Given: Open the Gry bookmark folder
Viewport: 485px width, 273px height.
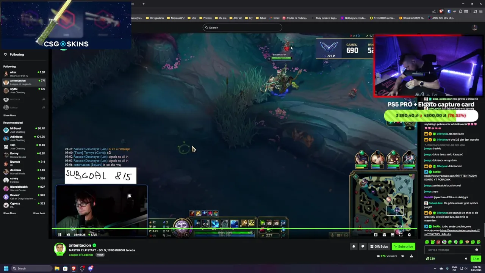Looking at the screenshot, I should coord(249,18).
